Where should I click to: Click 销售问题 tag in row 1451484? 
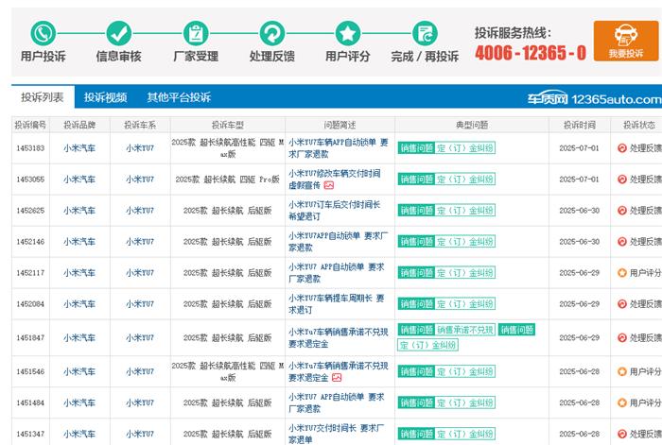pos(417,402)
